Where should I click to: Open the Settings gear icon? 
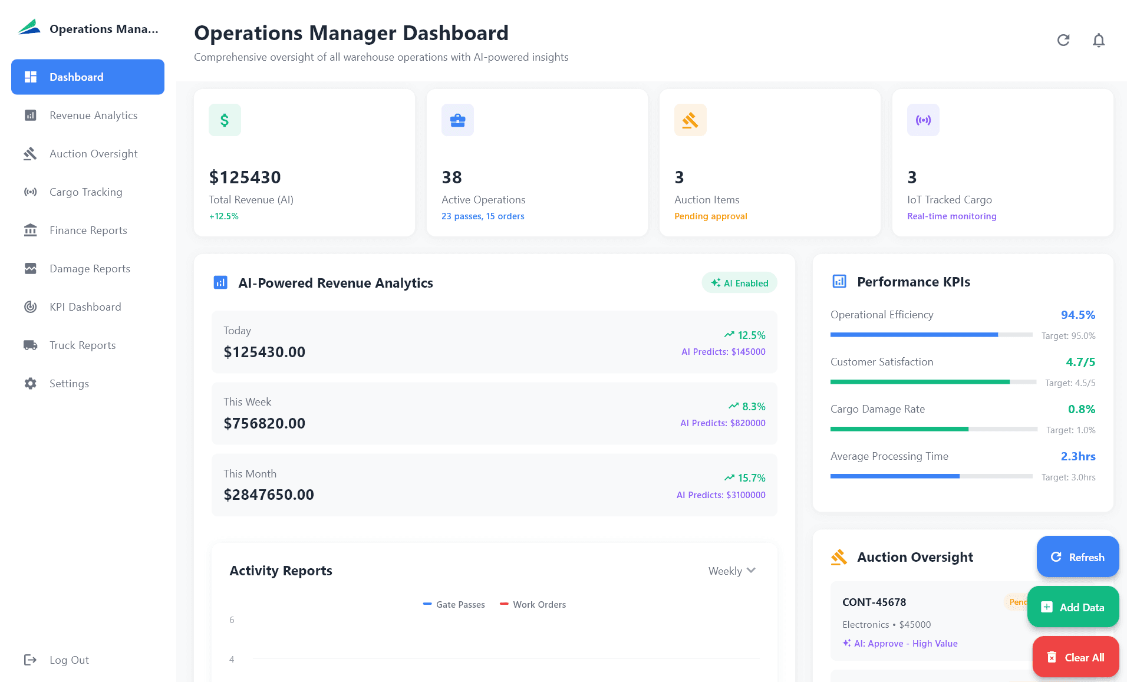(x=30, y=383)
